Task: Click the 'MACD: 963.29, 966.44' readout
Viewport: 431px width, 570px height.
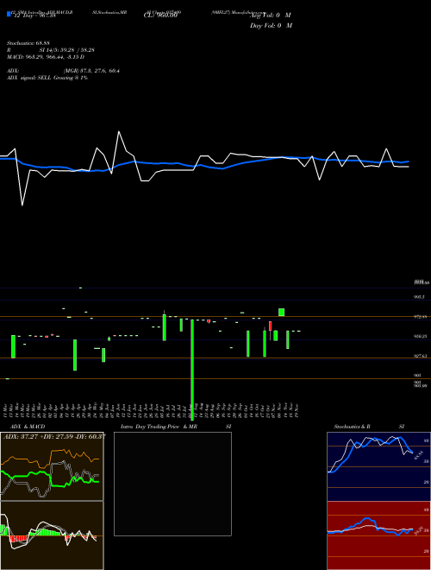Action: tap(46, 57)
